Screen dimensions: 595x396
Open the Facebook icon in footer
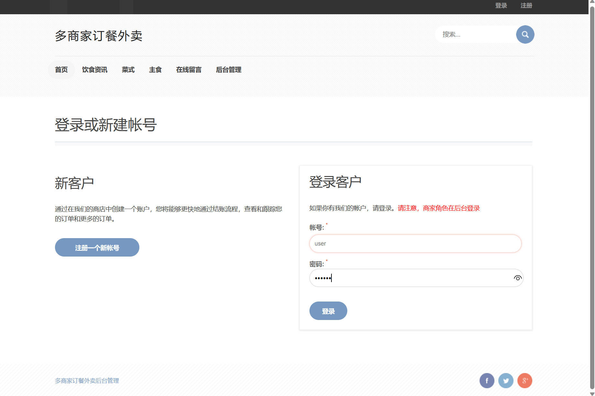487,381
